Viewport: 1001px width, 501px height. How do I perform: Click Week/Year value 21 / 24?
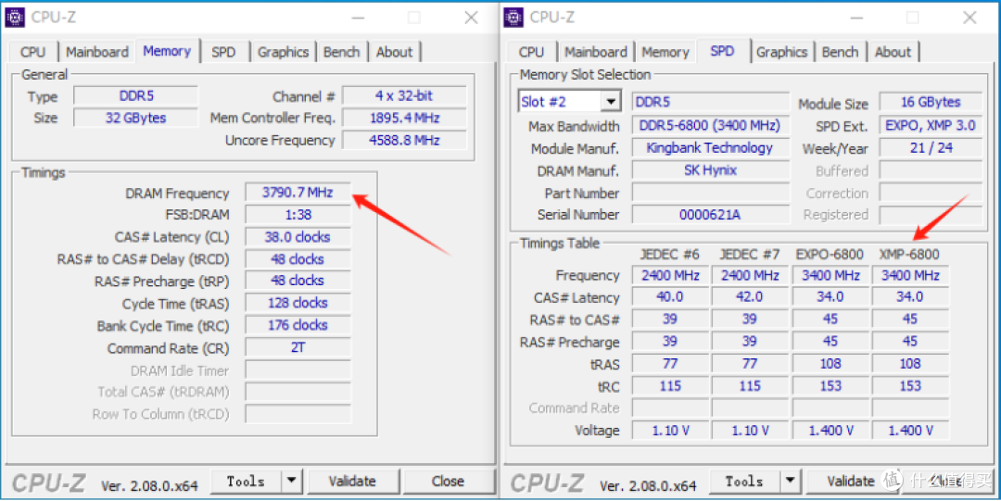[x=931, y=148]
